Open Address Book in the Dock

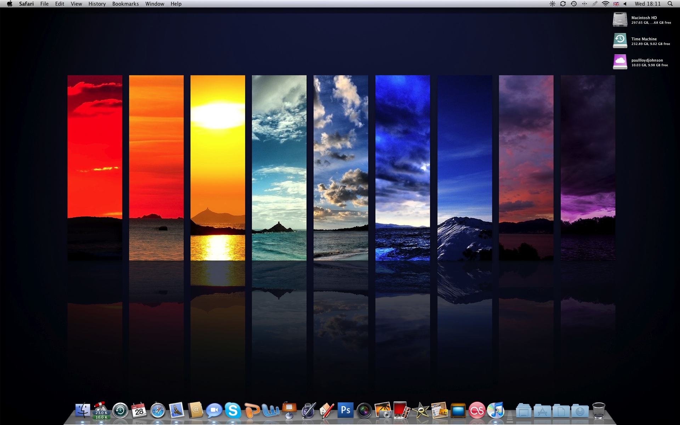click(x=195, y=410)
